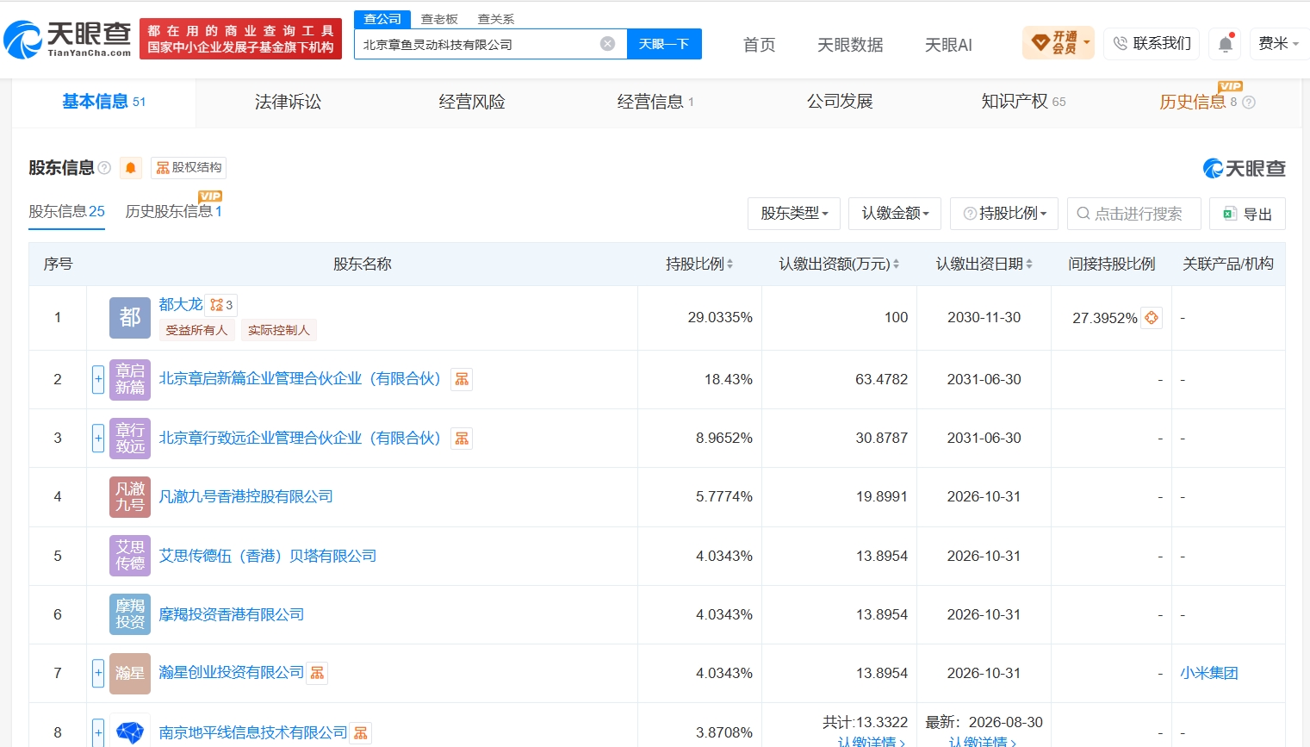Open equity structure icon beside 南京地平线信息技术有限公司

coord(360,732)
